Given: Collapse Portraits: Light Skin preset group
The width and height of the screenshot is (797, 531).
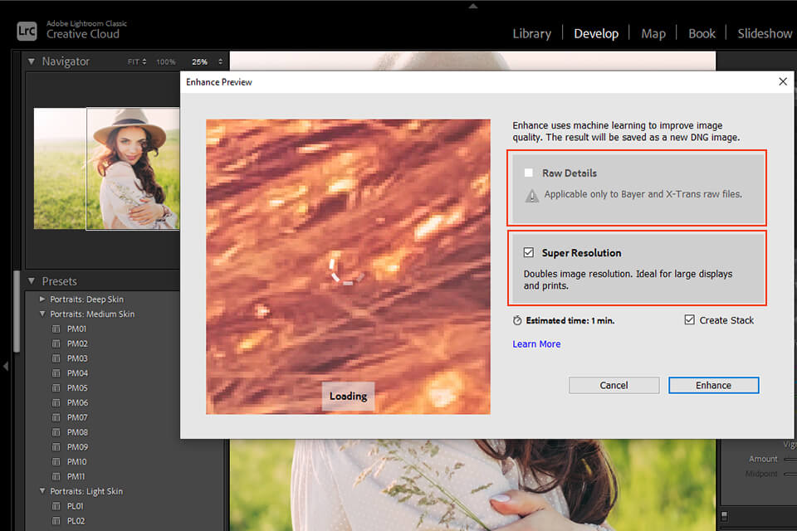Looking at the screenshot, I should coord(42,491).
